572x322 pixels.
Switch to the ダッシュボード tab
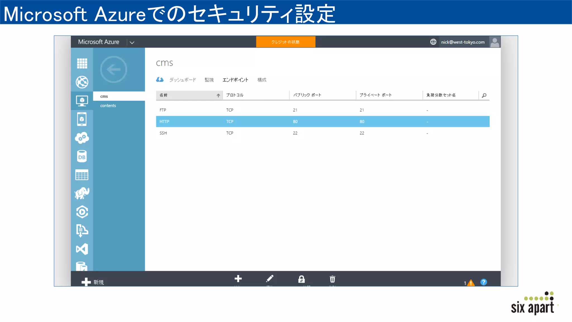point(183,80)
